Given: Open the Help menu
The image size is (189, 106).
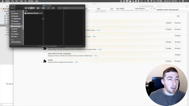Looking at the screenshot, I should [x=37, y=1].
